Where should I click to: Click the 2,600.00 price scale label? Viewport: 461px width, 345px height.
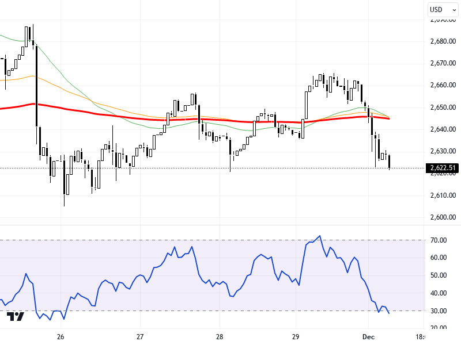click(443, 217)
